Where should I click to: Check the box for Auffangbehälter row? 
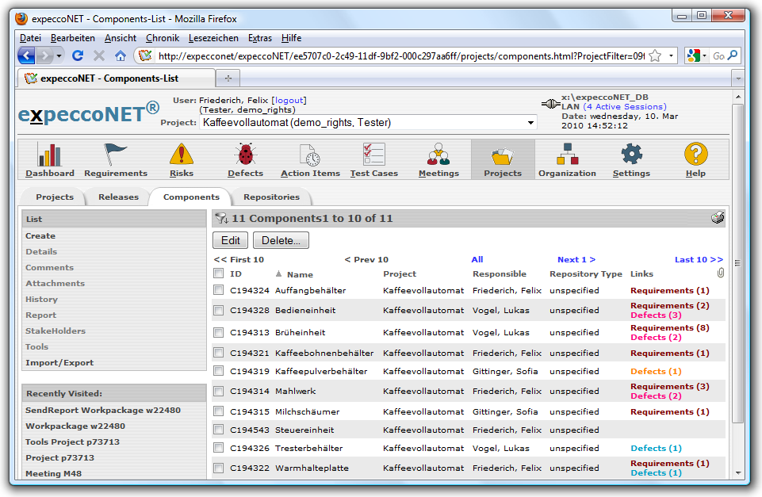(219, 291)
